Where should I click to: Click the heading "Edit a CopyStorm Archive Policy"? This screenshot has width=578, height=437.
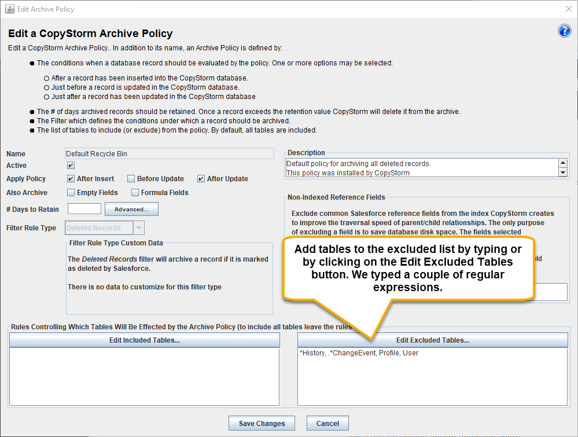pyautogui.click(x=90, y=33)
